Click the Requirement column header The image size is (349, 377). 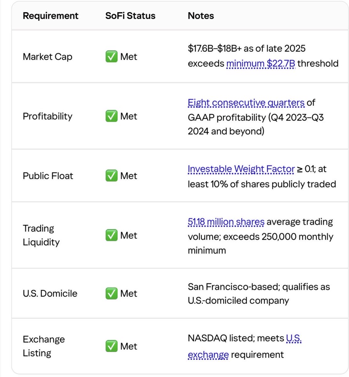point(51,16)
